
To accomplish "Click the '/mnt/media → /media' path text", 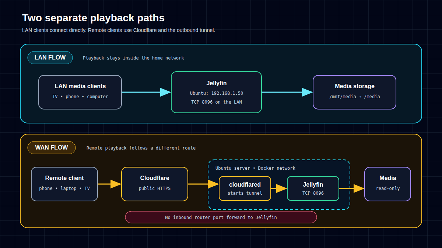I will point(355,97).
